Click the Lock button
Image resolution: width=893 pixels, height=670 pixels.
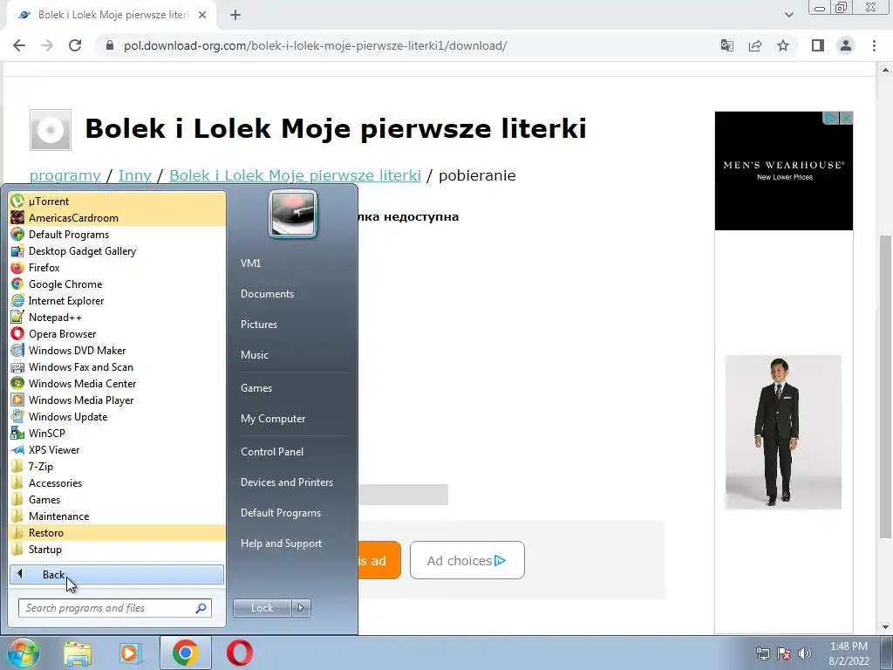(x=262, y=608)
